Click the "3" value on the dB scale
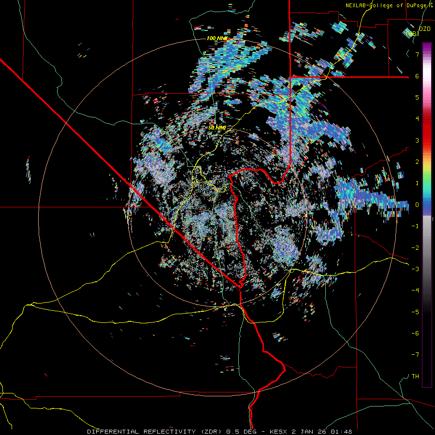This screenshot has height=435, width=435. point(417,140)
